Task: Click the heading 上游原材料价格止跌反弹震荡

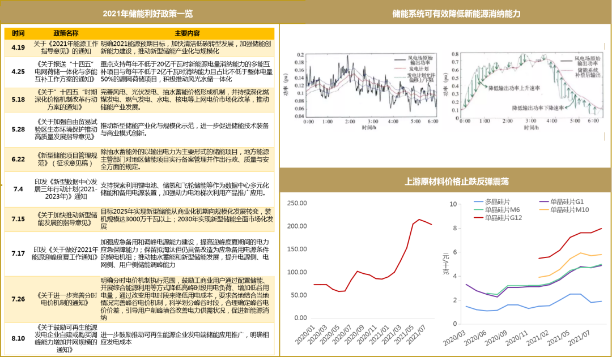Action: coord(456,181)
